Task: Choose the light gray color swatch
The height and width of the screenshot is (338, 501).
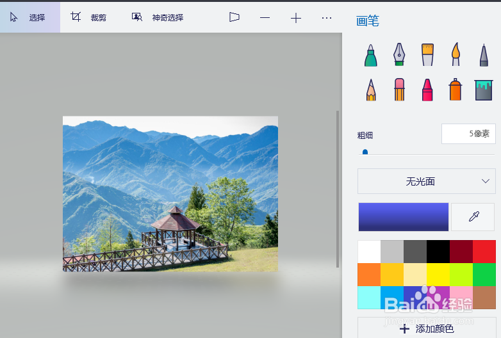Action: coord(392,252)
